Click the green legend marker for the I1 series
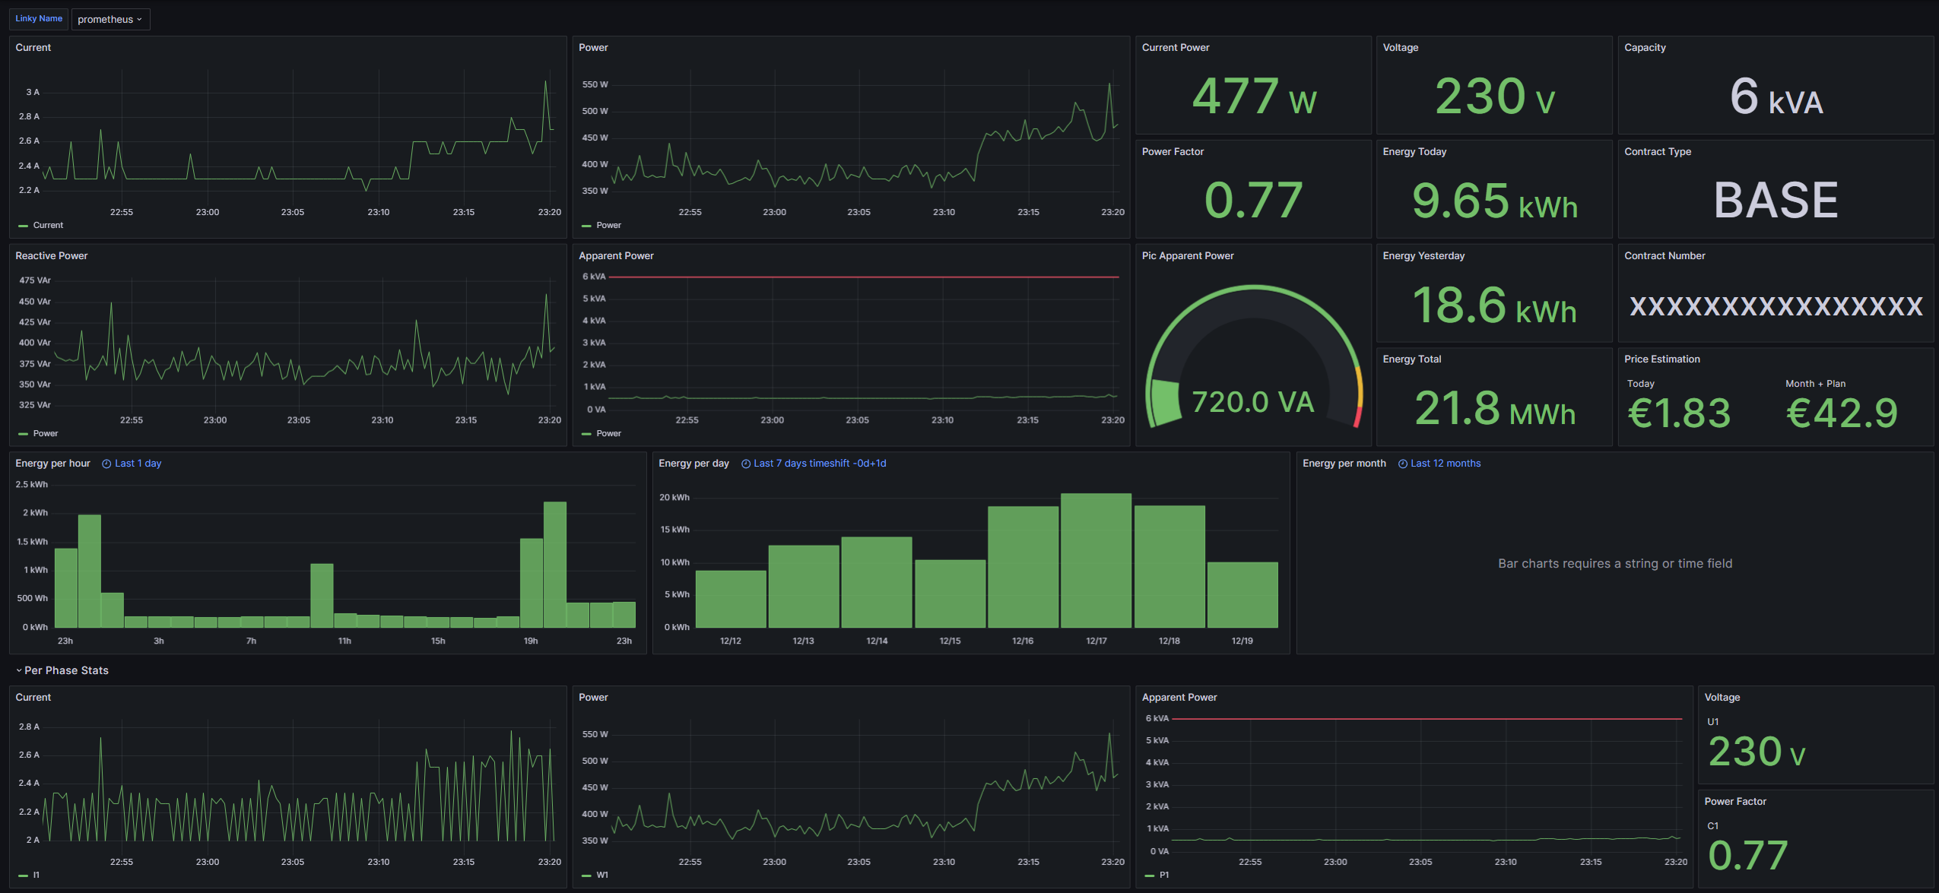Image resolution: width=1939 pixels, height=893 pixels. 23,876
